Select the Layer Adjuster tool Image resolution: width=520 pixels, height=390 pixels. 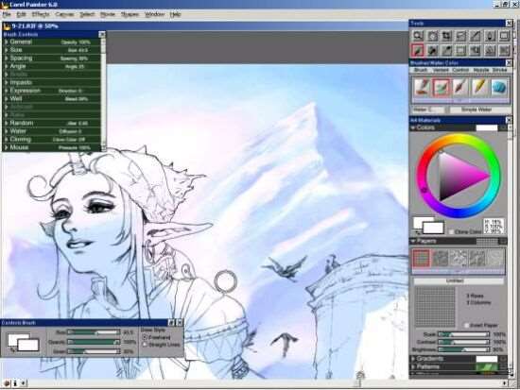click(476, 50)
